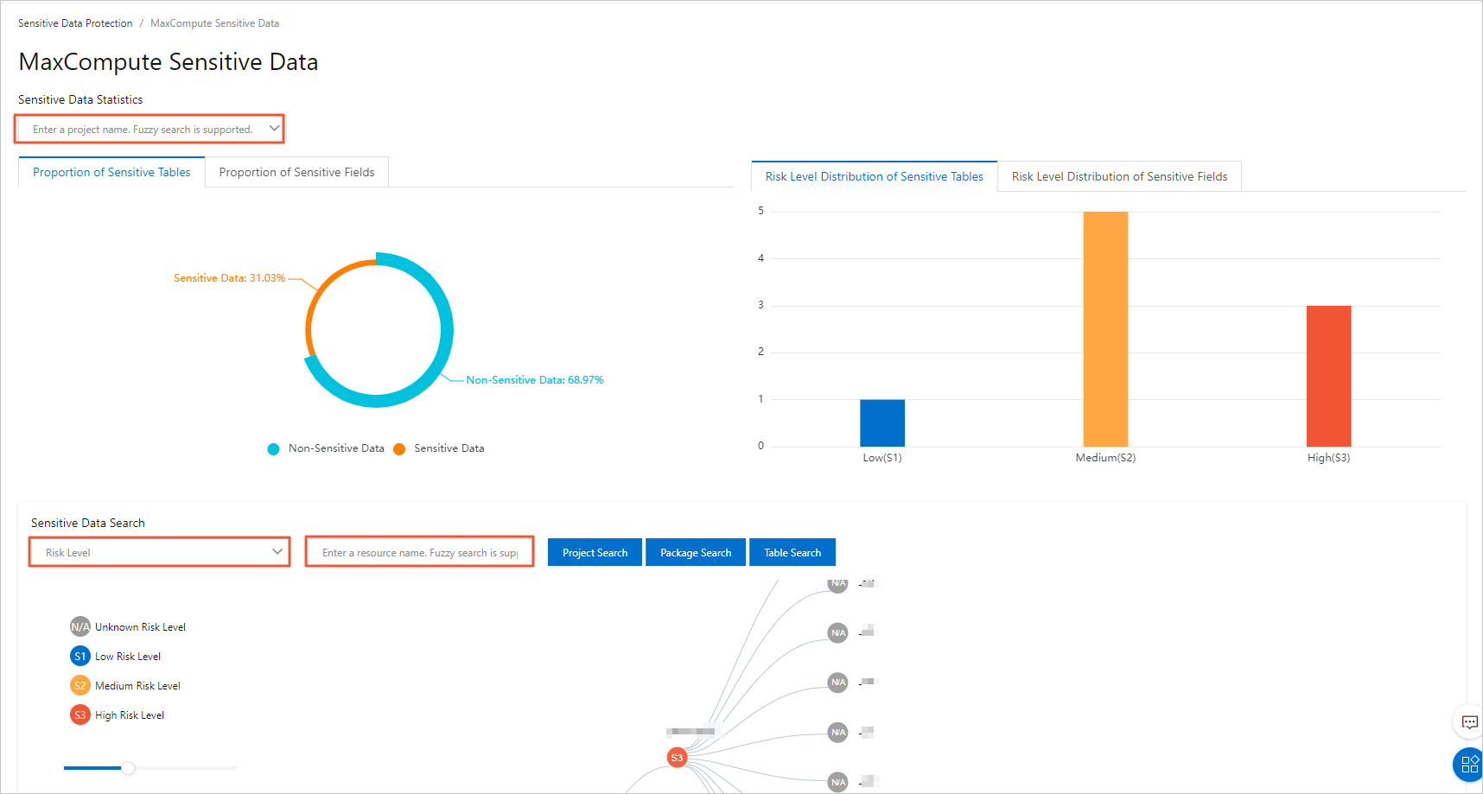Screen dimensions: 1483x794
Task: Toggle Sensitive Data legend dot
Action: click(x=399, y=449)
